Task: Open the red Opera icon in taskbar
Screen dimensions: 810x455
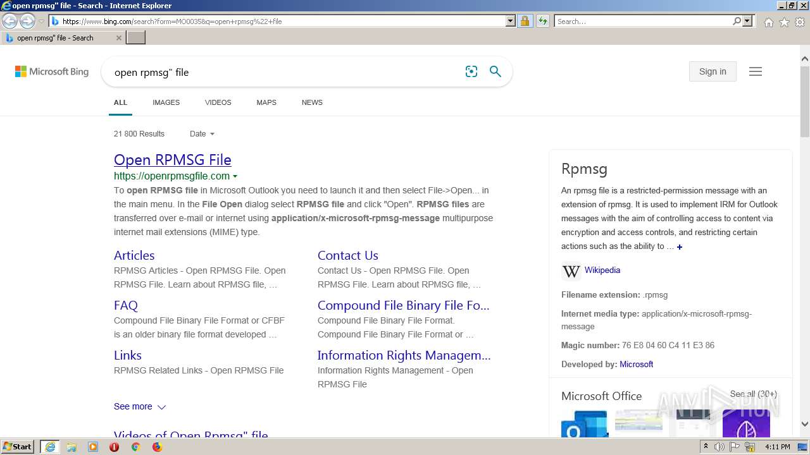Action: pyautogui.click(x=115, y=447)
